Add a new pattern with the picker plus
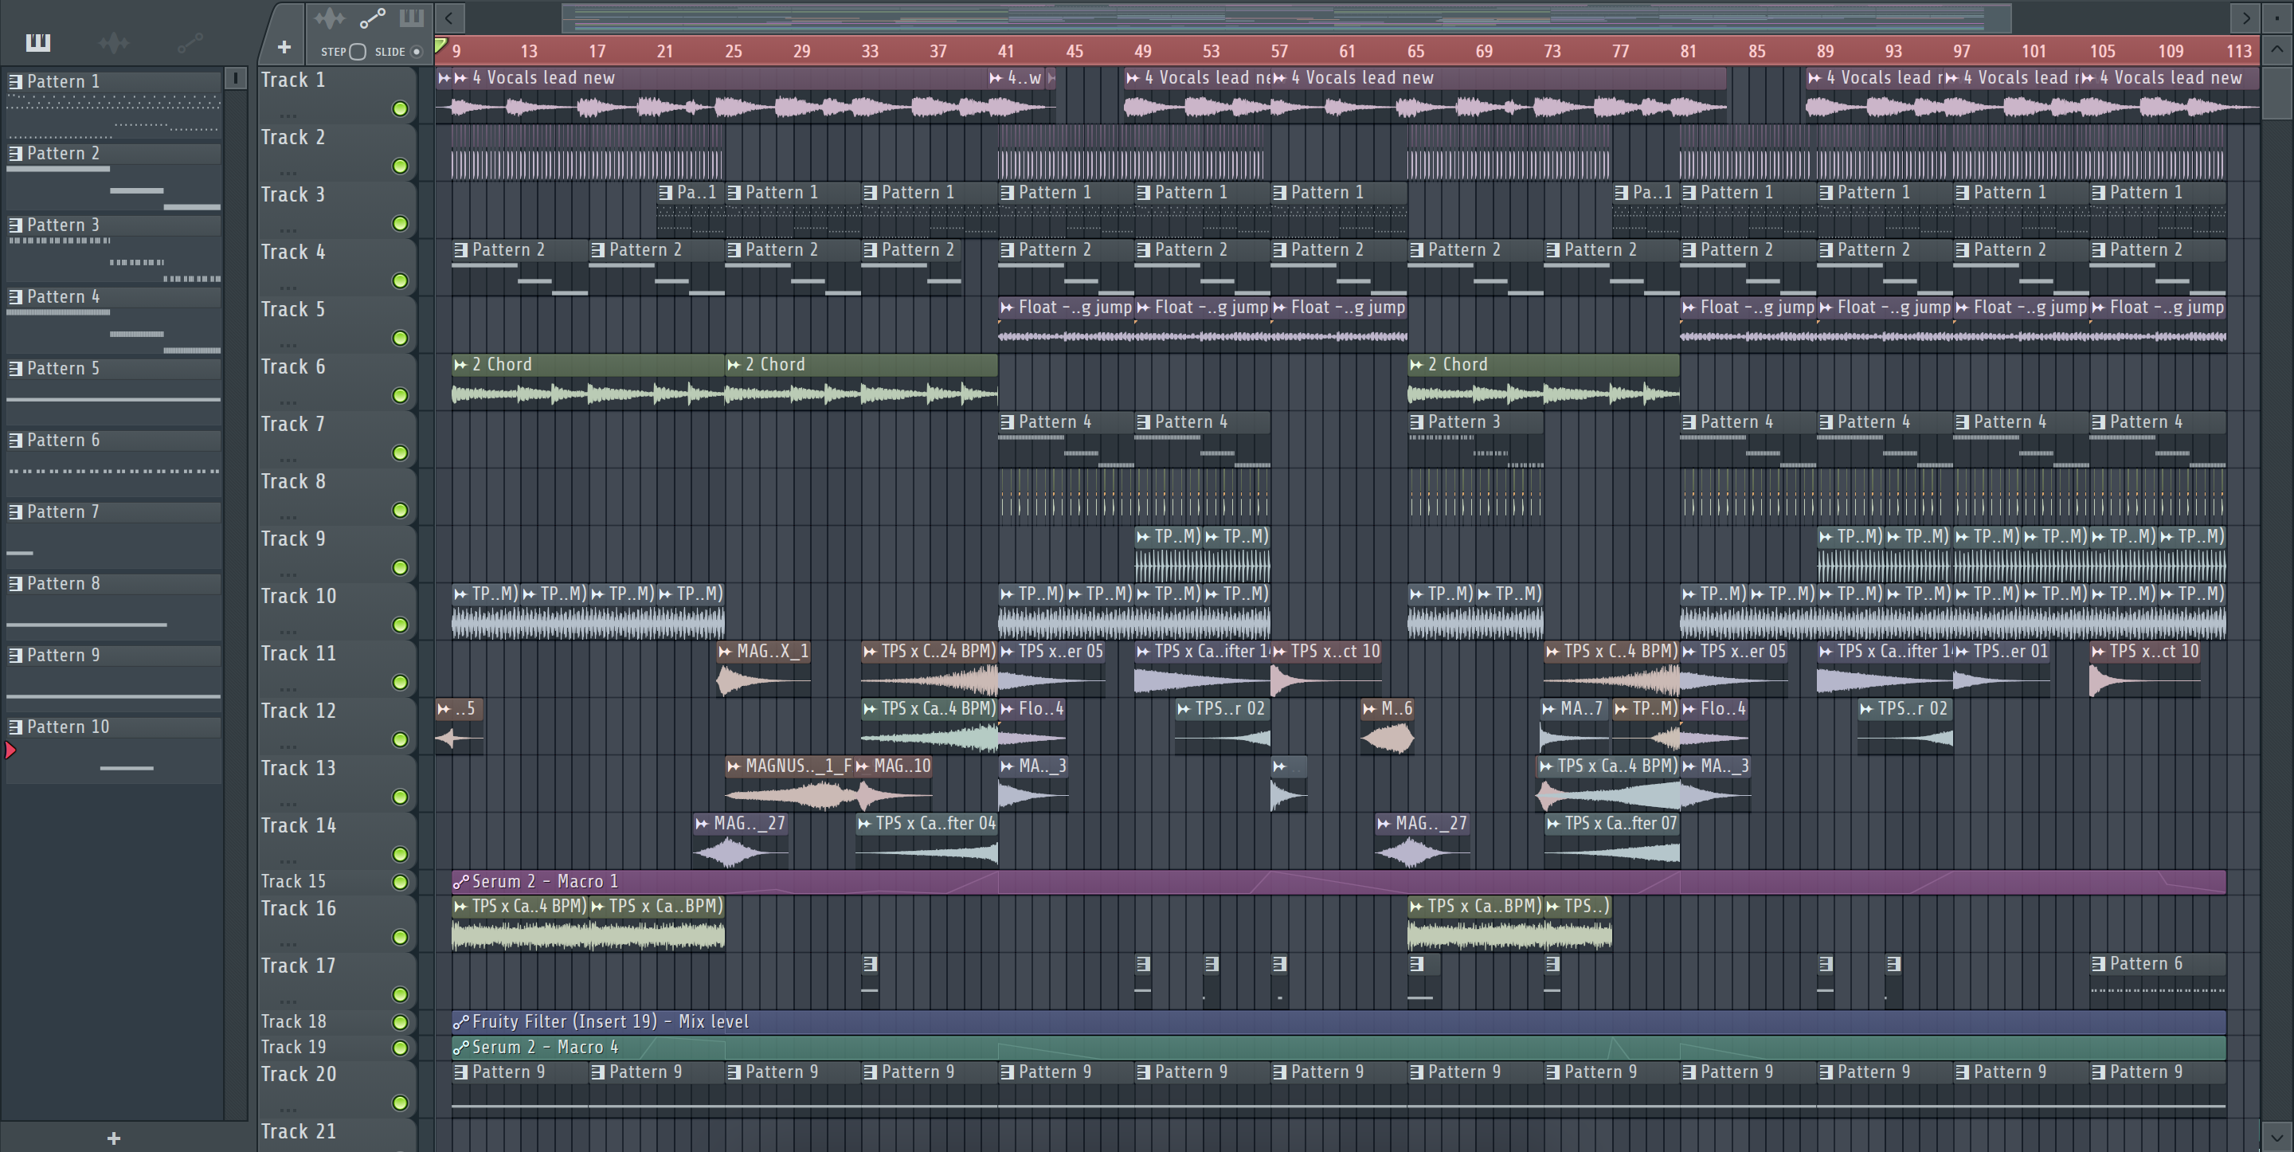Screen dimensions: 2294x1152 [x=113, y=1138]
